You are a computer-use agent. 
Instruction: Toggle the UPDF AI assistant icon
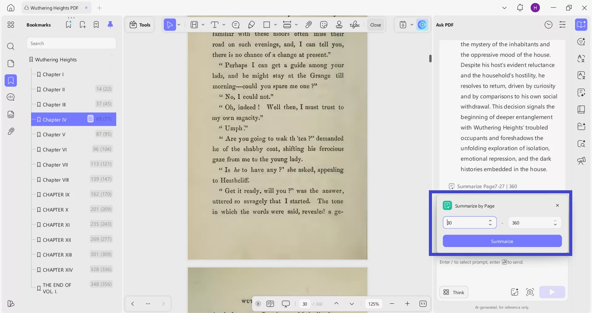point(422,25)
